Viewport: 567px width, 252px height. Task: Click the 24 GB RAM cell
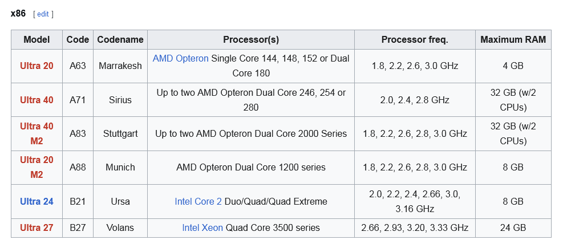pos(513,227)
